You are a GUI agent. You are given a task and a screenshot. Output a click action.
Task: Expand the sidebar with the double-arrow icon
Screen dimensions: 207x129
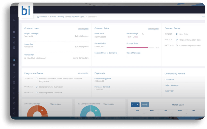point(15,10)
